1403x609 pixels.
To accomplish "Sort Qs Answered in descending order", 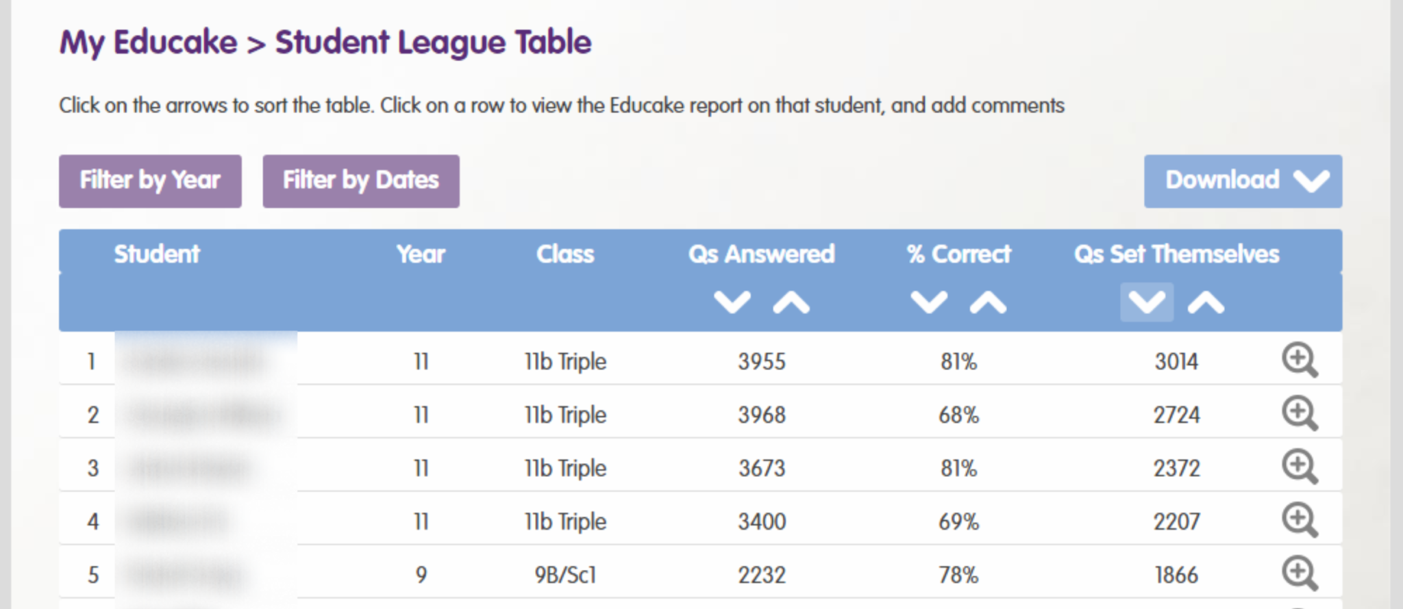I will coord(731,301).
